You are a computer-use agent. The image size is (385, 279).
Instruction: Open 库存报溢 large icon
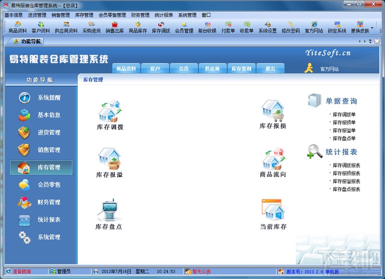tap(109, 163)
